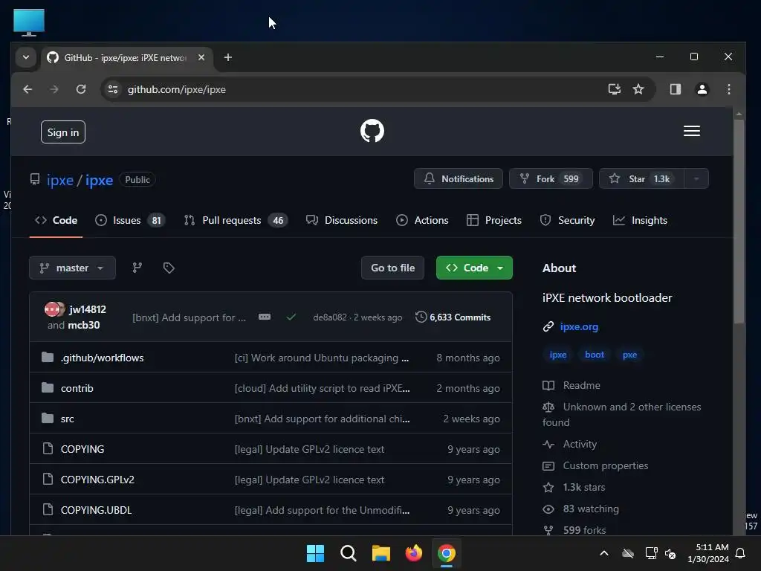Open the hamburger navigation menu
Image resolution: width=761 pixels, height=571 pixels.
pos(692,131)
